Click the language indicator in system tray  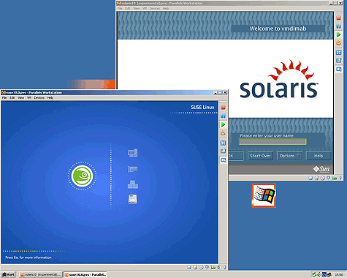pyautogui.click(x=324, y=274)
